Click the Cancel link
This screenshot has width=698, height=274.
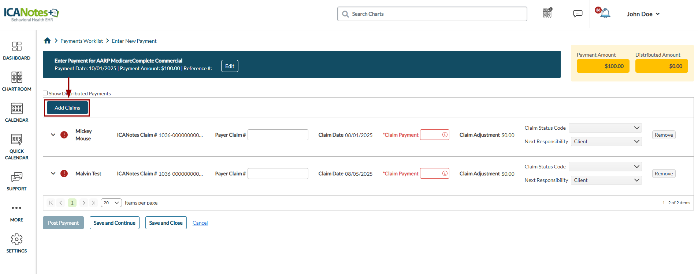click(200, 223)
